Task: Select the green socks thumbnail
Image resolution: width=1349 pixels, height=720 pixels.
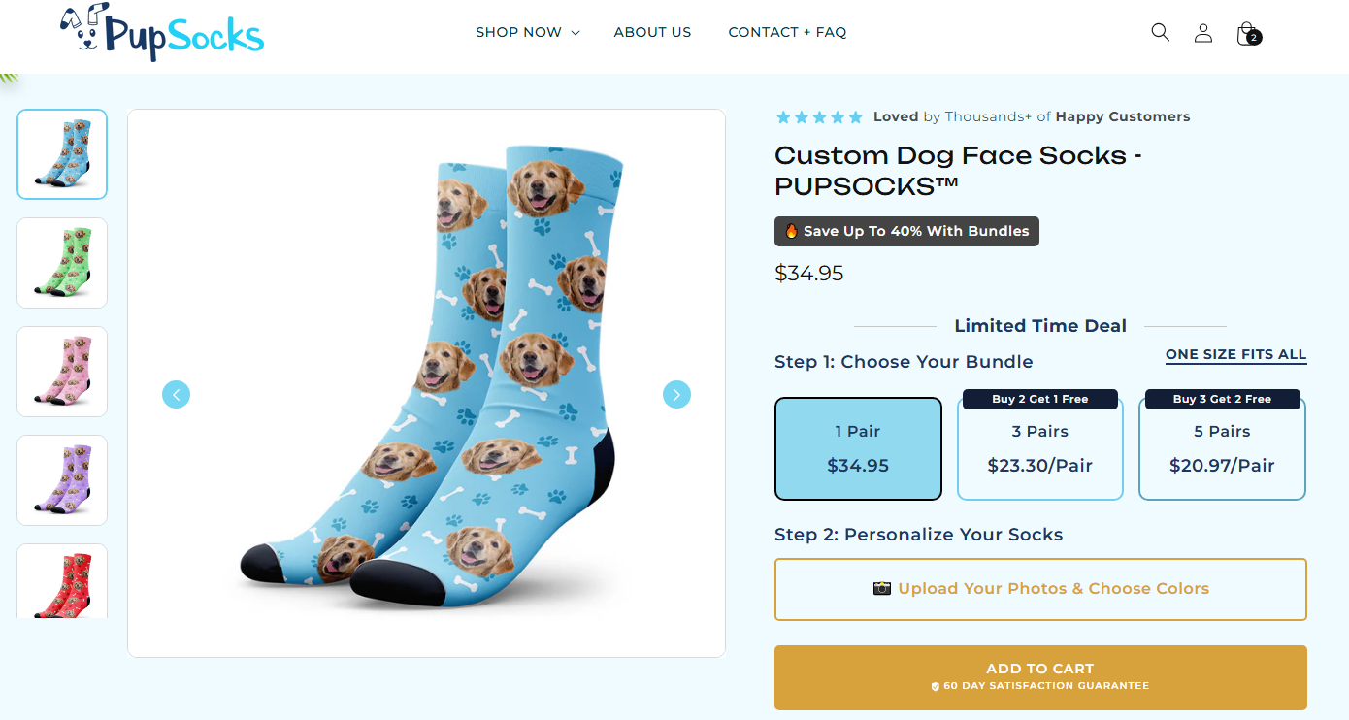Action: 62,263
